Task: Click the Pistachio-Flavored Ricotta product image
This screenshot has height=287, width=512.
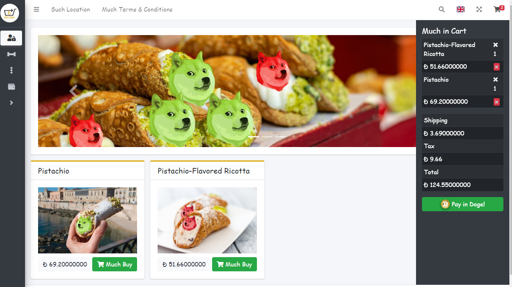Action: coord(207,220)
